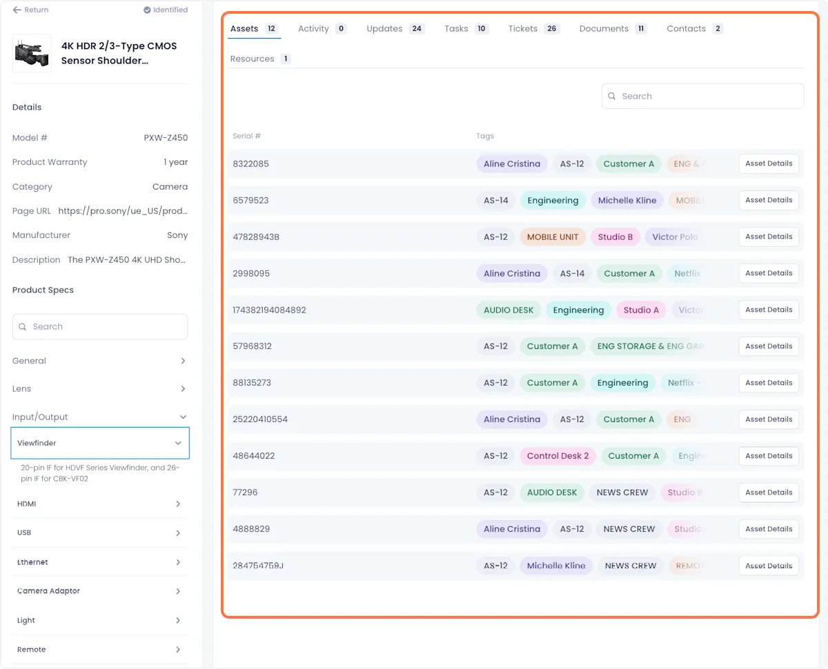Click Michelle Kline tag on row 284754759J
This screenshot has width=828, height=669.
tap(556, 566)
